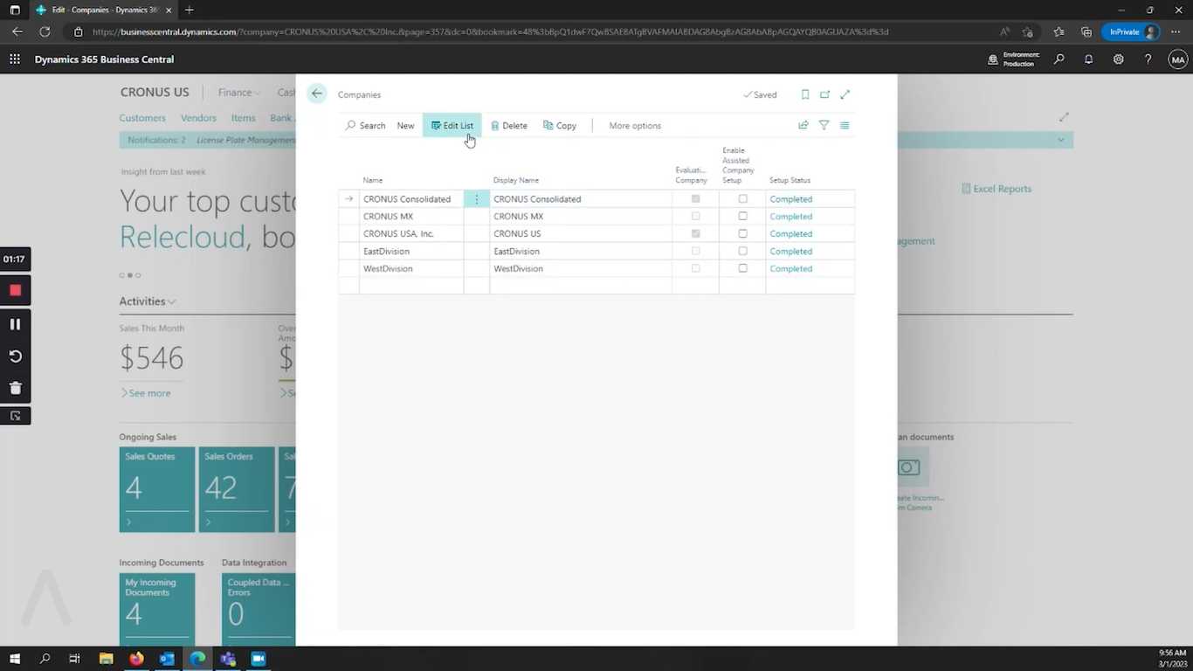Open Microsoft Teams from the taskbar
This screenshot has height=671, width=1193.
tap(228, 659)
